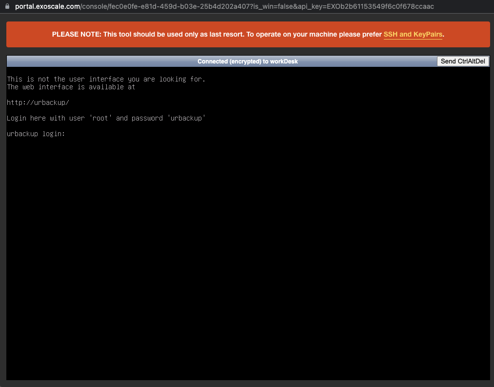Click the http://urbackup/ address in the terminal
The image size is (494, 387).
click(38, 102)
